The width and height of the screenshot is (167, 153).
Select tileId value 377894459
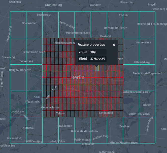[x=98, y=59]
